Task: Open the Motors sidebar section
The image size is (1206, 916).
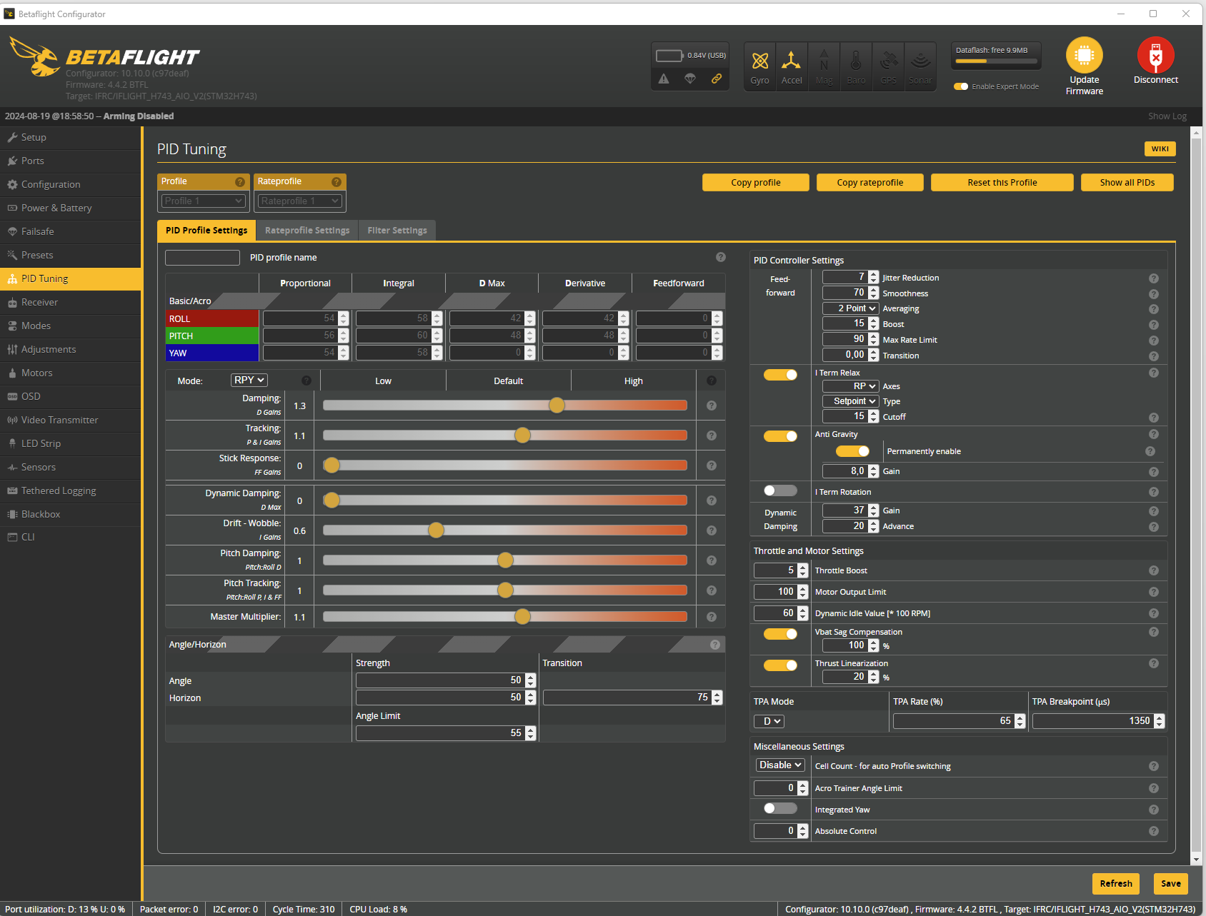Action: coord(71,373)
